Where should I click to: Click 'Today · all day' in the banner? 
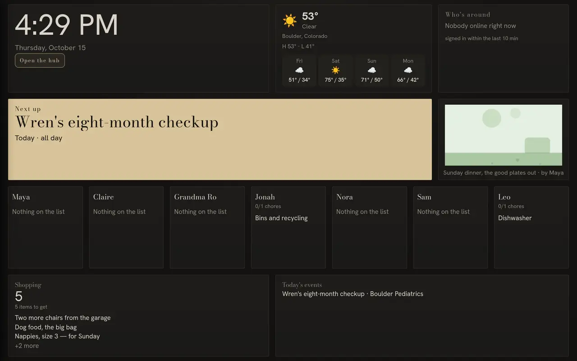(39, 138)
